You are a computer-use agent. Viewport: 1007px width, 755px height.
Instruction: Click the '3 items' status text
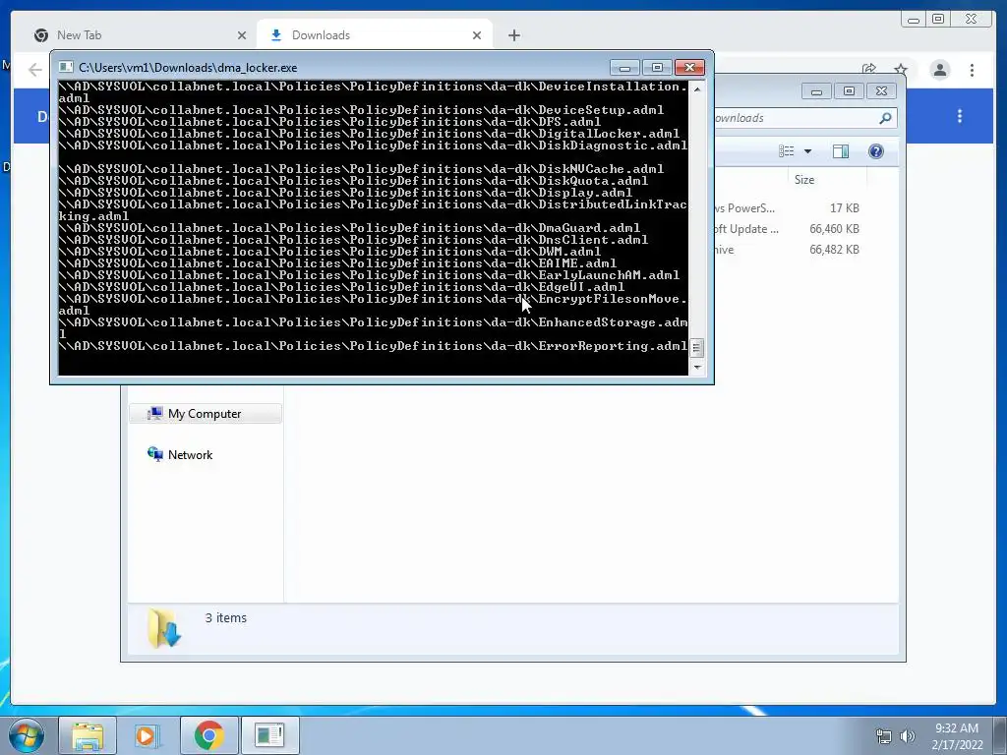(x=225, y=617)
